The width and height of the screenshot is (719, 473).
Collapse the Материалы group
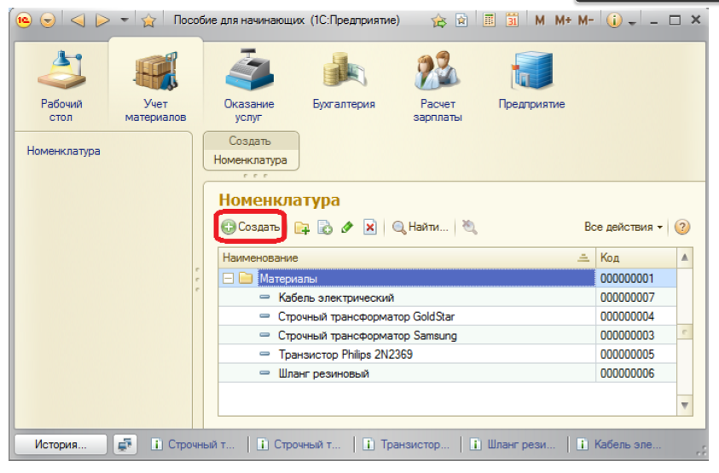click(228, 278)
